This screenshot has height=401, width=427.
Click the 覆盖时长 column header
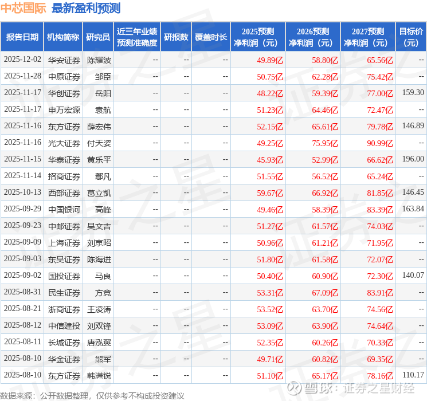pos(211,37)
